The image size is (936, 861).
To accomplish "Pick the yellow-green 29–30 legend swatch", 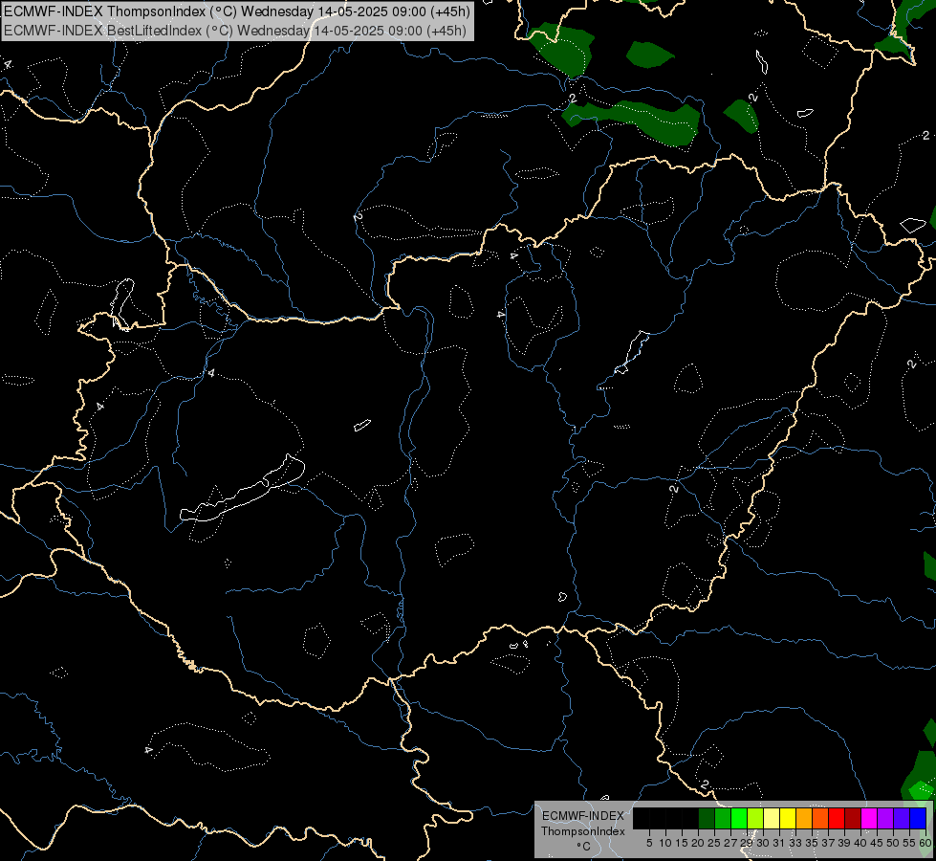I will [x=755, y=818].
